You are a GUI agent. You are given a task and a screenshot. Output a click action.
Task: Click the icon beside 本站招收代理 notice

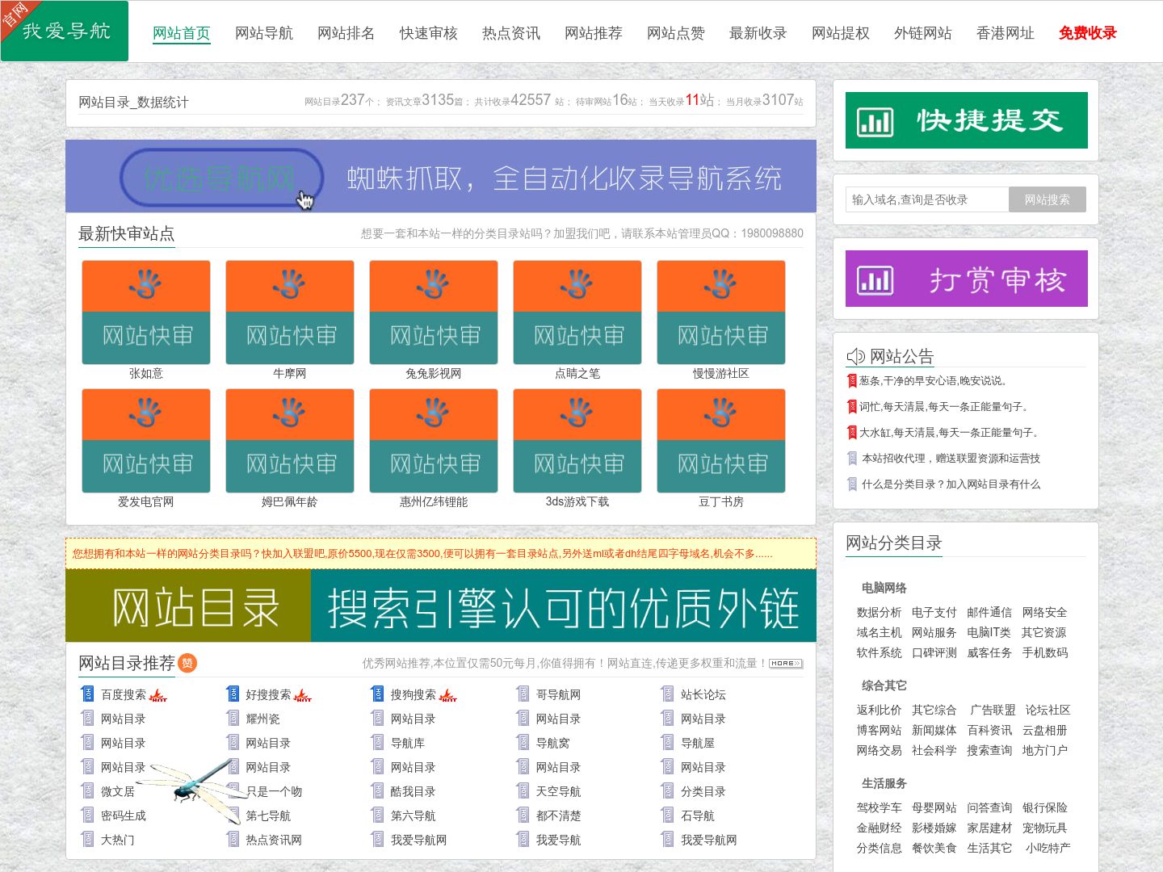(x=852, y=458)
